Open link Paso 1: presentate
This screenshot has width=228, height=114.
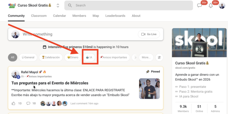(x=193, y=87)
